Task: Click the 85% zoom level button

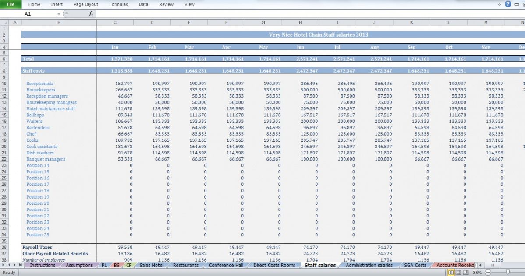Action: click(477, 273)
